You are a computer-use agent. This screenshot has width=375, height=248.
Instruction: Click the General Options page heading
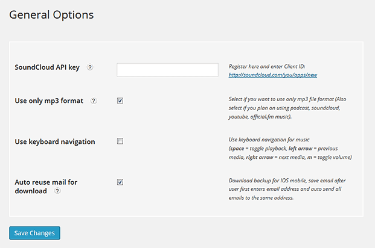click(52, 14)
